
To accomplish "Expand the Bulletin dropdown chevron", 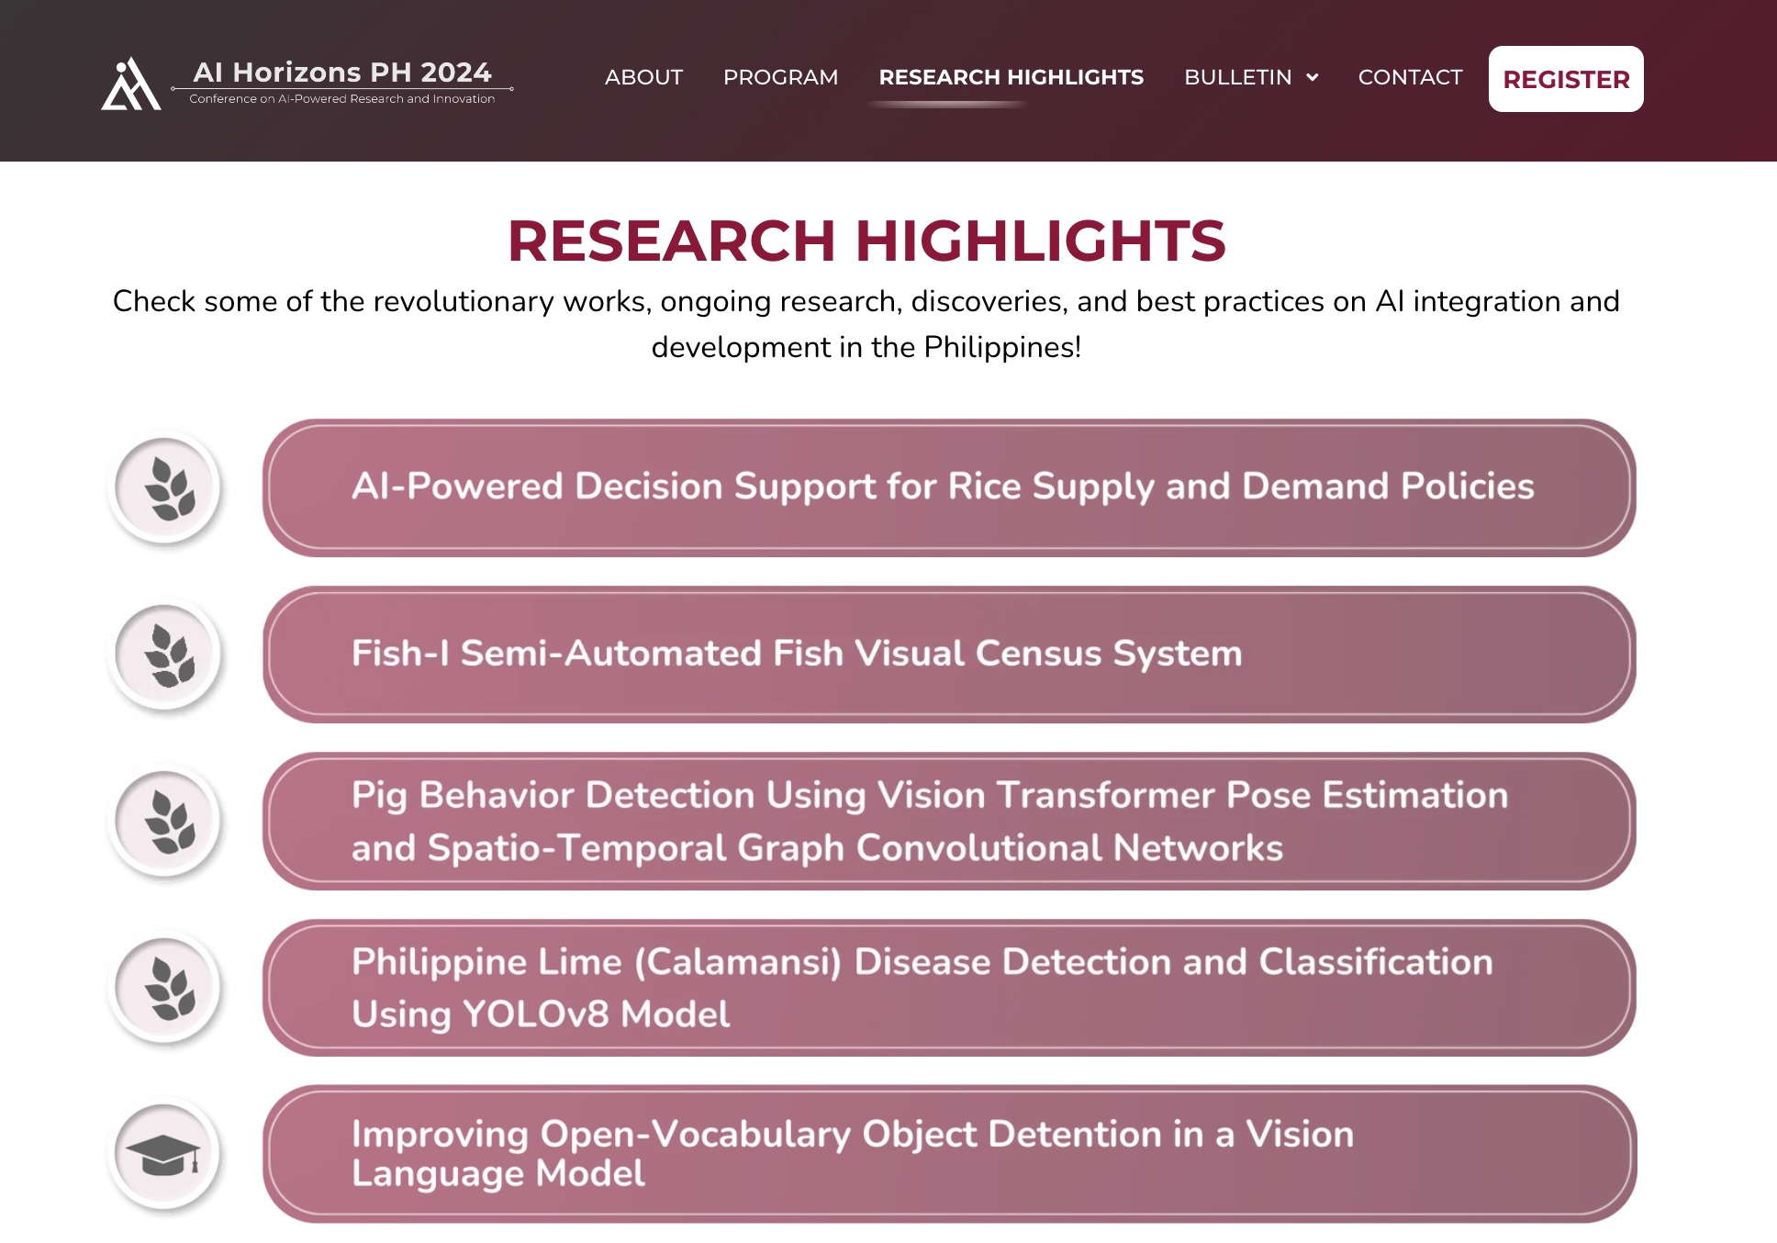I will click(x=1313, y=78).
